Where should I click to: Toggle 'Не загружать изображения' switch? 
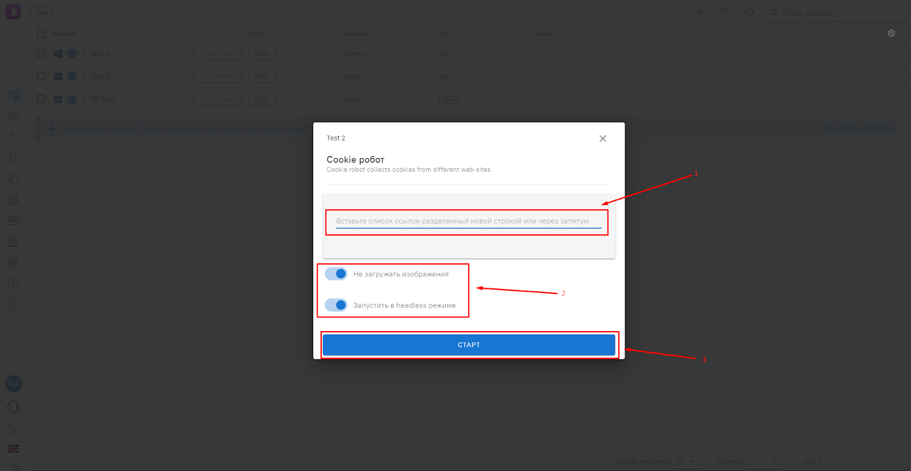click(336, 274)
